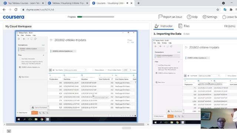The height and width of the screenshot is (133, 237).
Task: Select the 201802-citibike-tripdata connection entry
Action: [31, 49]
